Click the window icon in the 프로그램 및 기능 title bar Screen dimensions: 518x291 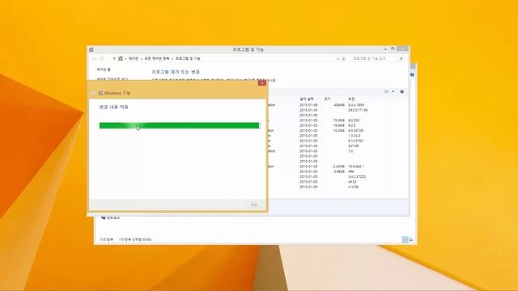click(91, 49)
